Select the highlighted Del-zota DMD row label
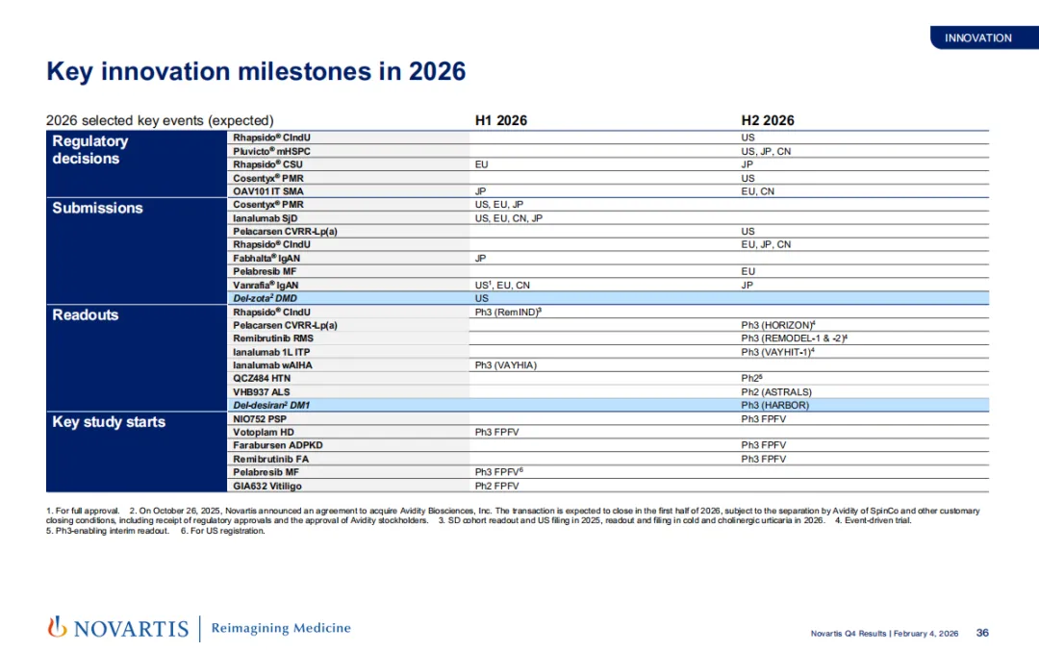The width and height of the screenshot is (1039, 651). (x=266, y=299)
